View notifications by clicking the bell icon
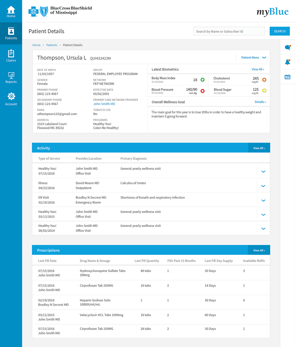This screenshot has height=347, width=295. coord(287,62)
